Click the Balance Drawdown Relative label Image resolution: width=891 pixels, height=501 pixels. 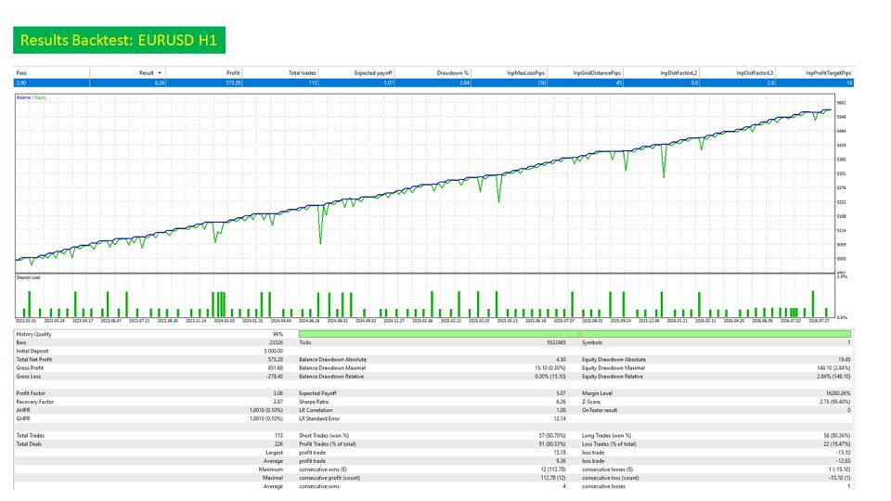[331, 376]
